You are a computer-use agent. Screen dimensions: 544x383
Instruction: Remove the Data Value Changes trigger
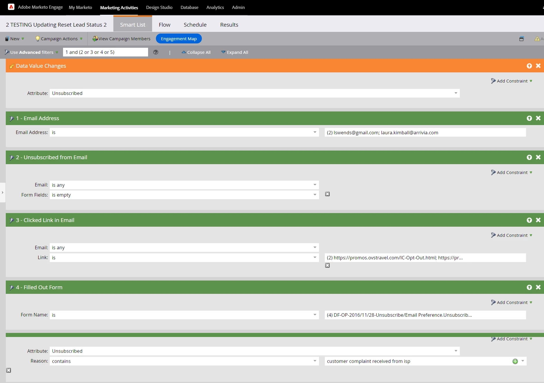point(538,66)
